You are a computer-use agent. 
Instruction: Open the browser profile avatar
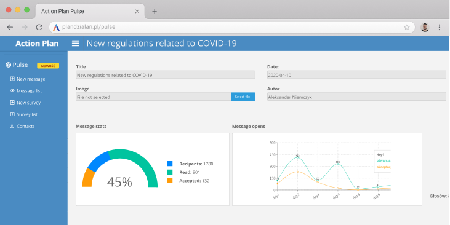(x=425, y=27)
